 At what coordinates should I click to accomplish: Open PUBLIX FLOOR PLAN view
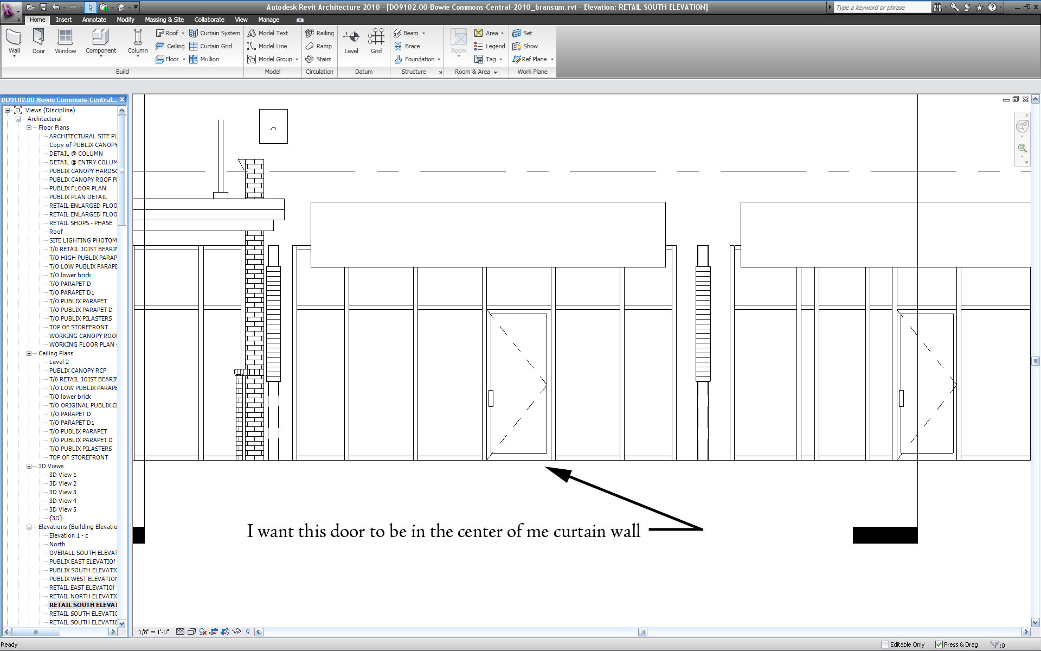click(78, 188)
